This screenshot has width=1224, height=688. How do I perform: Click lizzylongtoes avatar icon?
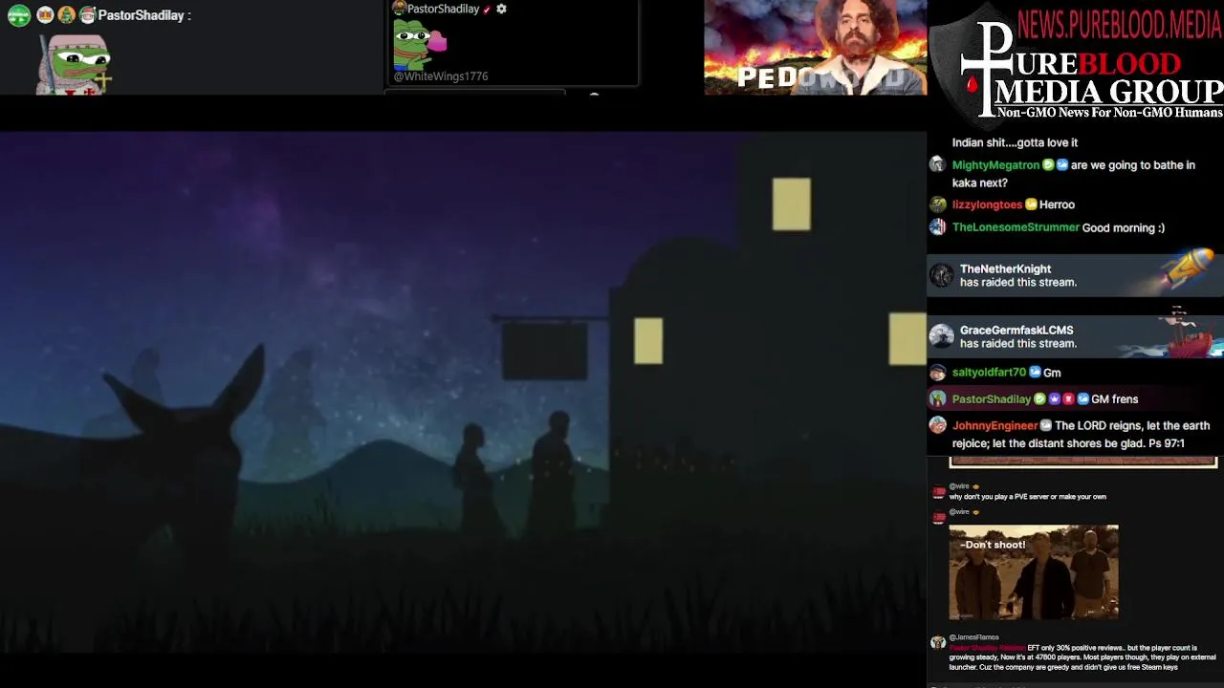(937, 204)
